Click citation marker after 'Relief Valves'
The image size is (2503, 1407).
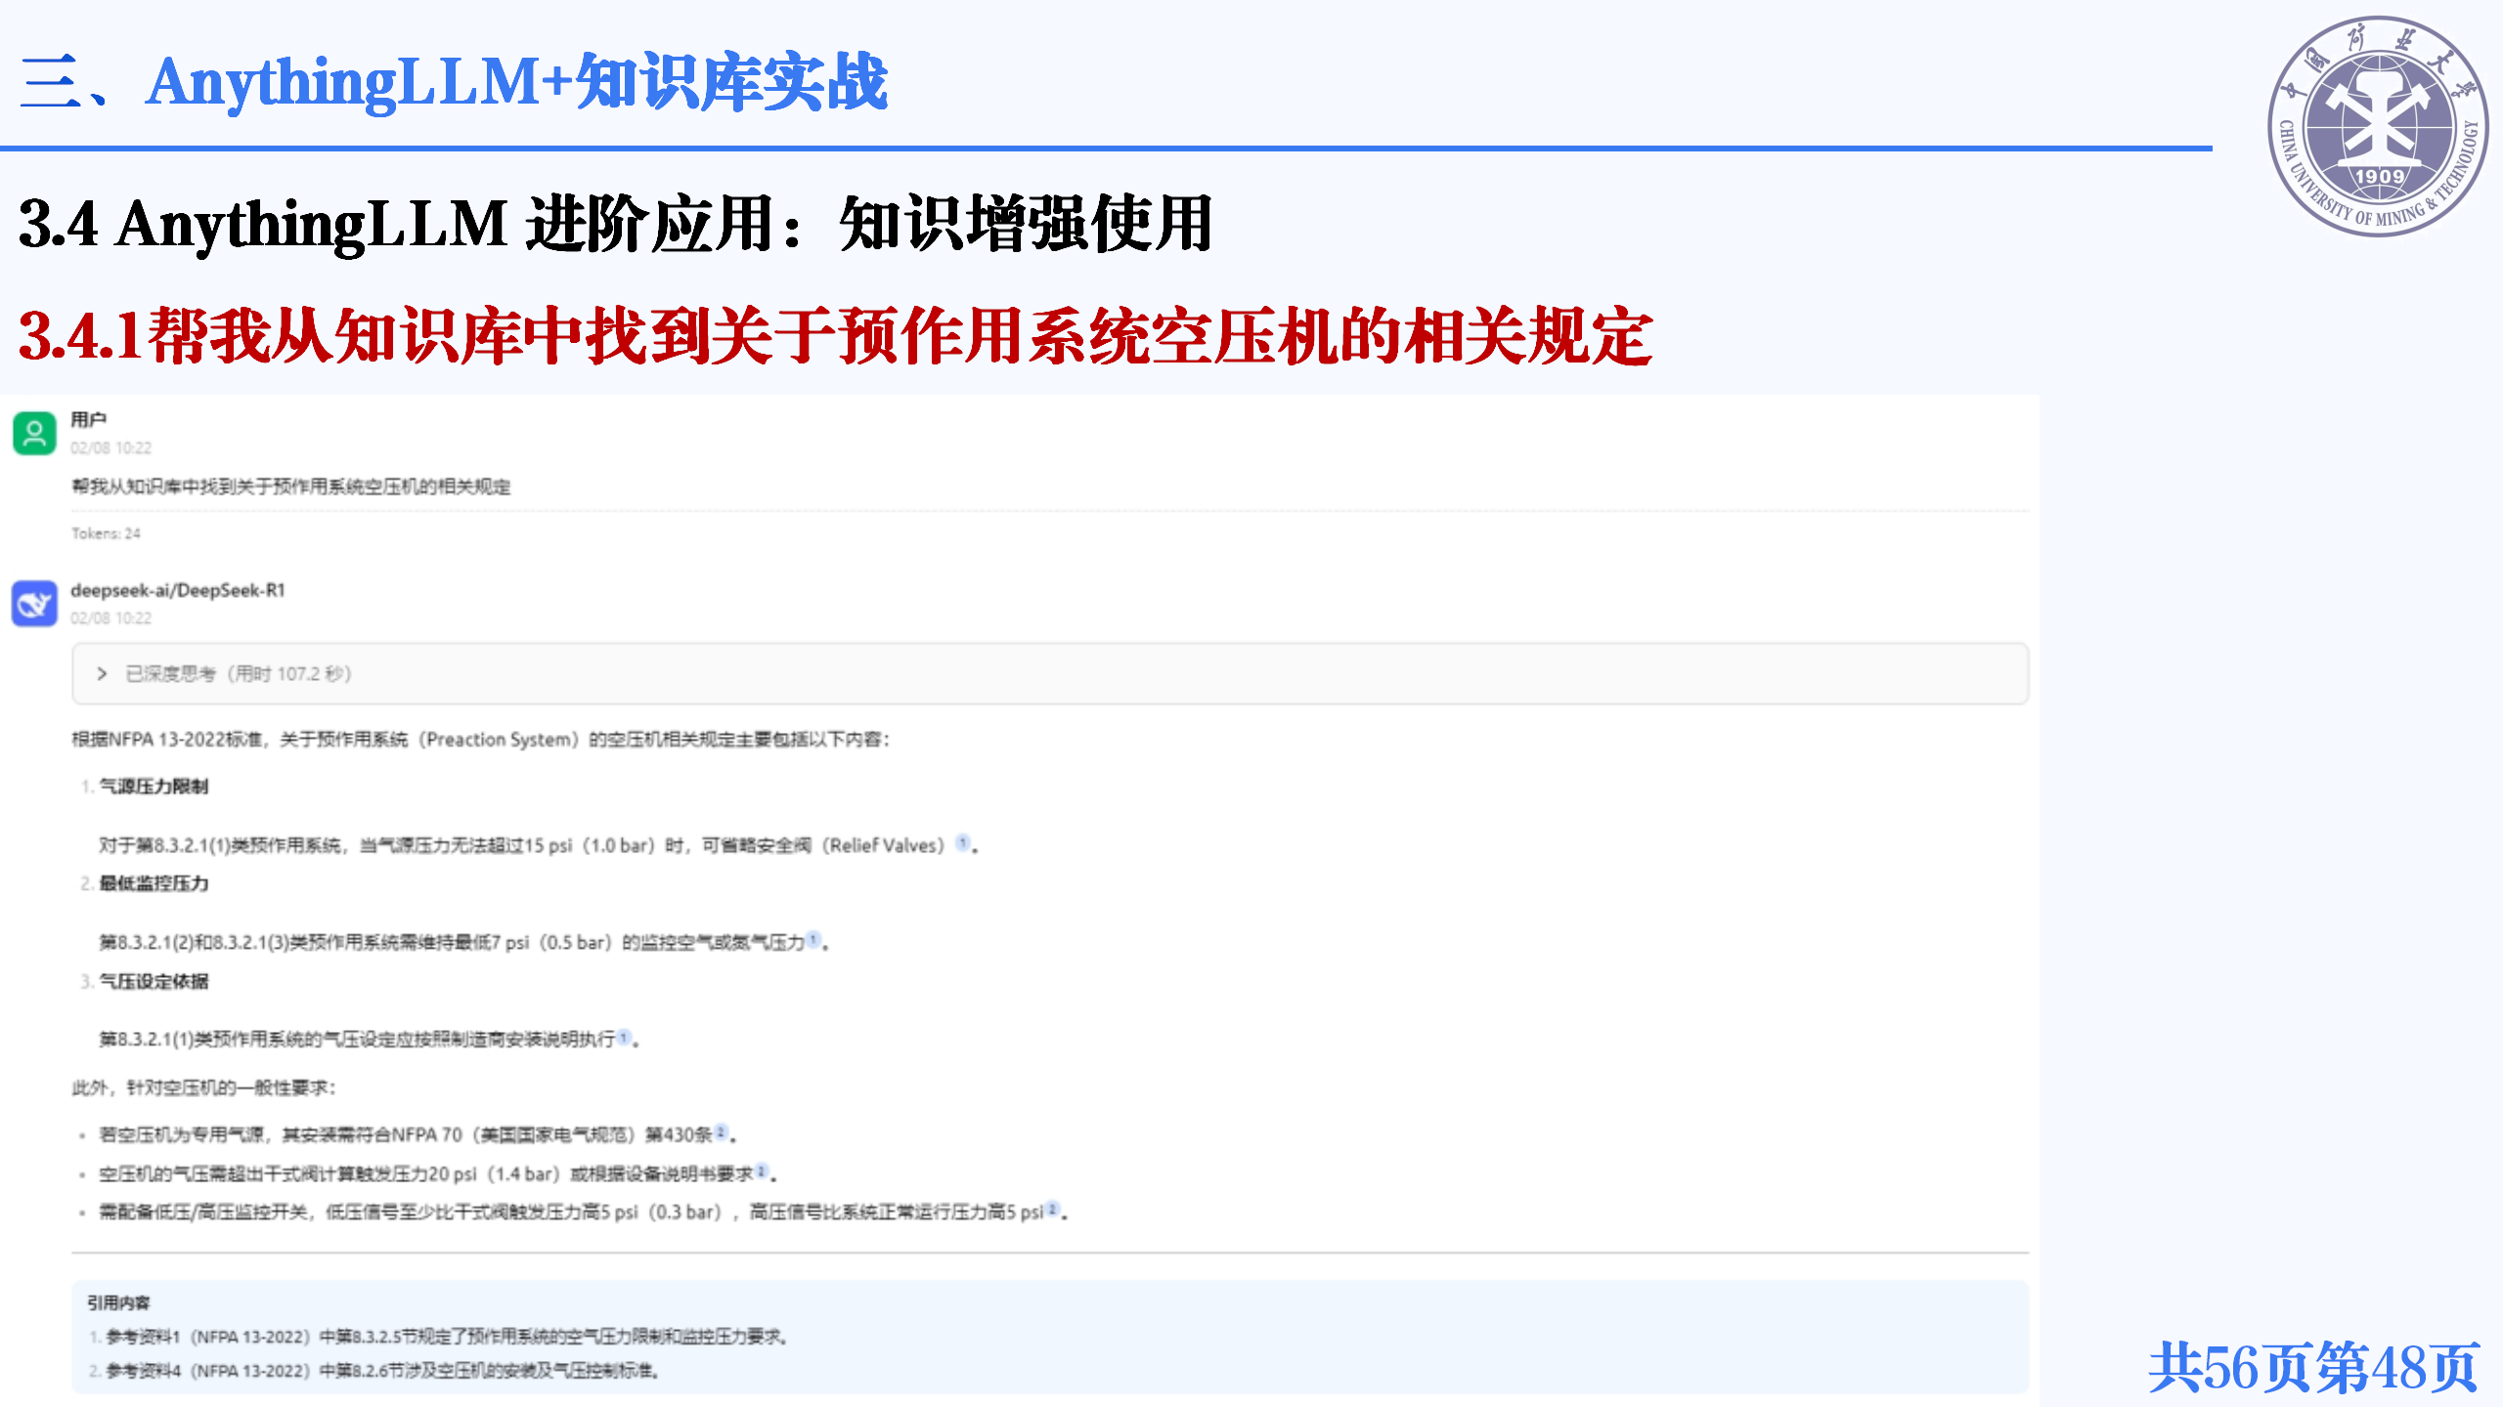pyautogui.click(x=962, y=842)
